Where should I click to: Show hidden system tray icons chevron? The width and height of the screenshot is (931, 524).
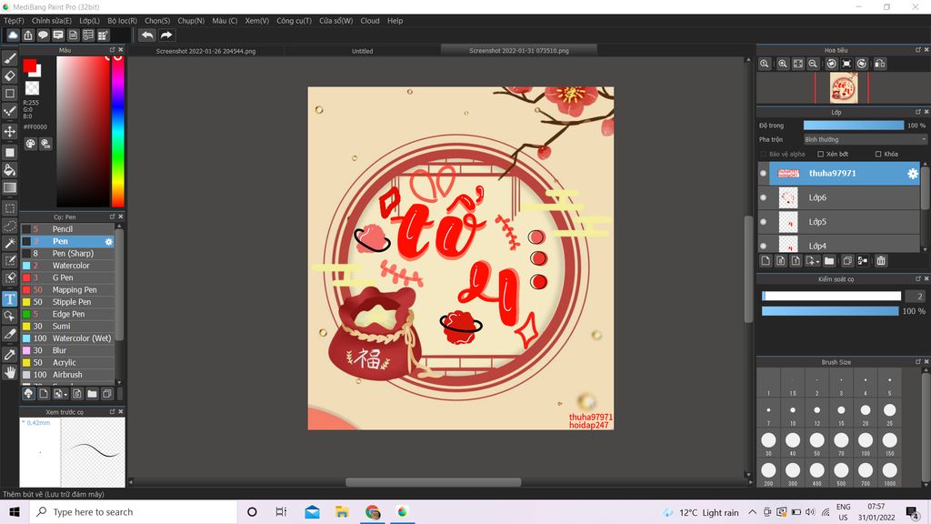752,512
